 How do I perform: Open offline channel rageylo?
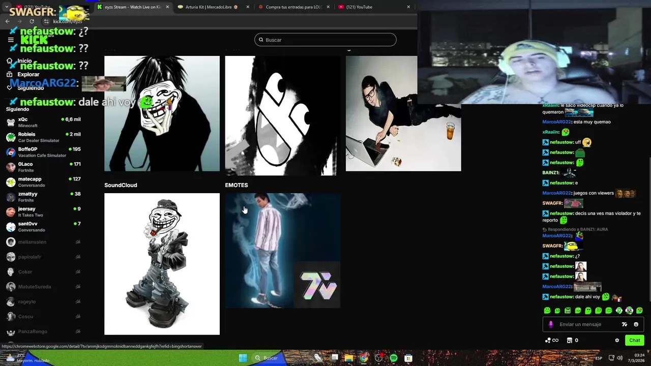(43, 301)
